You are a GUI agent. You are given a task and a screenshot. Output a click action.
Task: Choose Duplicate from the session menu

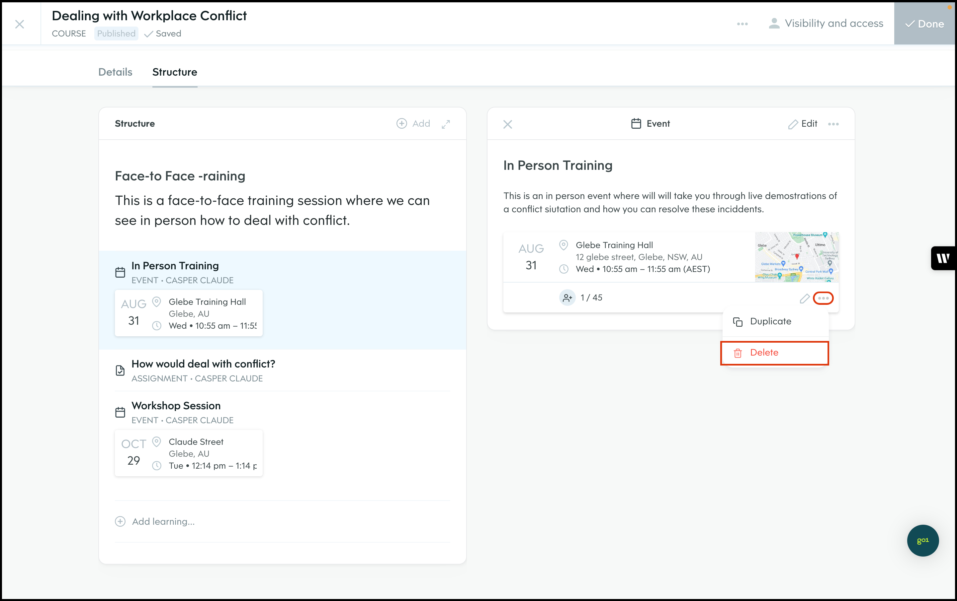pyautogui.click(x=775, y=321)
